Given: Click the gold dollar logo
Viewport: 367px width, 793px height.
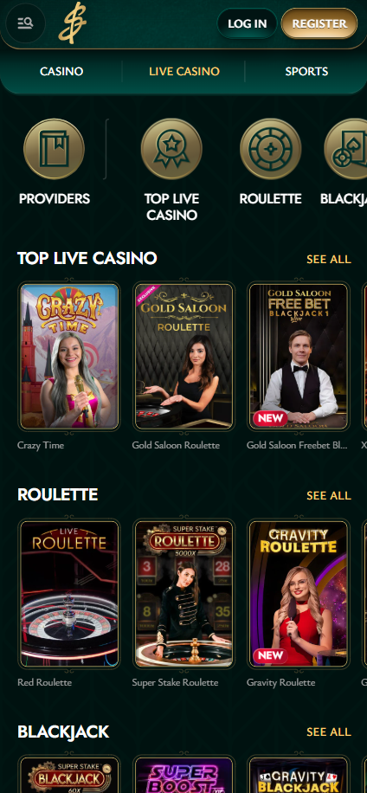Looking at the screenshot, I should click(72, 23).
